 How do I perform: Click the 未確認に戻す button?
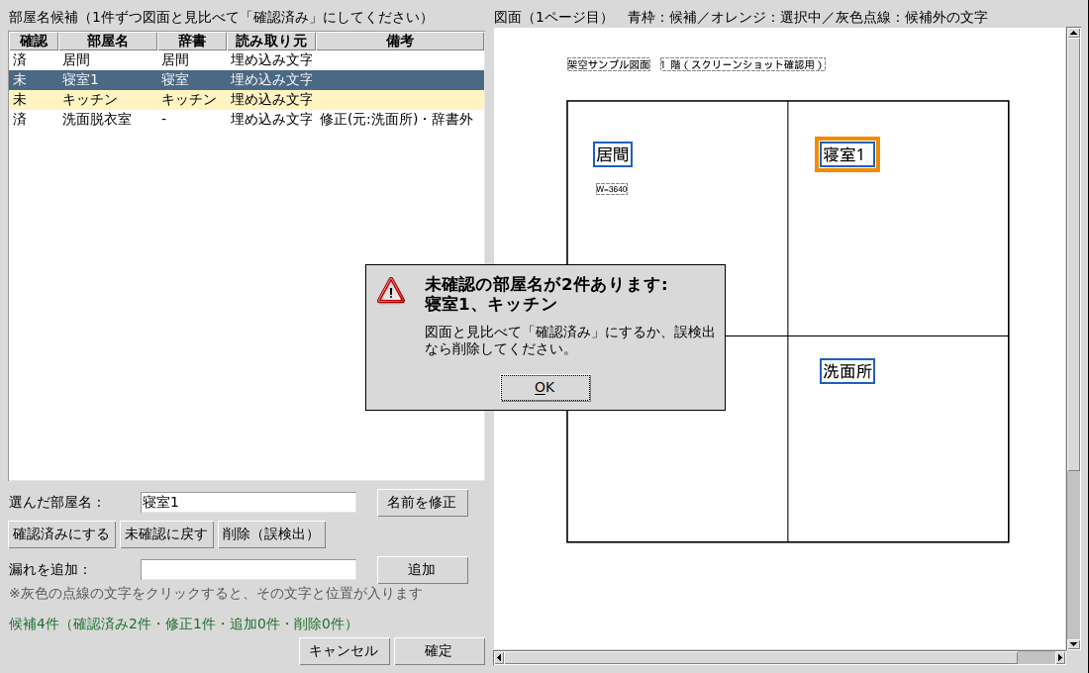(x=166, y=534)
